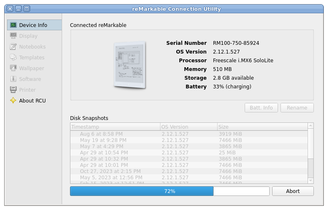Click the Printer icon in sidebar
Viewport: 328px width, 210px height.
pyautogui.click(x=13, y=90)
